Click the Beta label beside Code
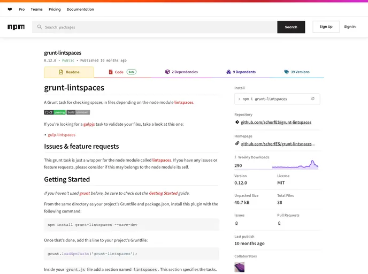Screen dimensions: 368x274 point(132,72)
